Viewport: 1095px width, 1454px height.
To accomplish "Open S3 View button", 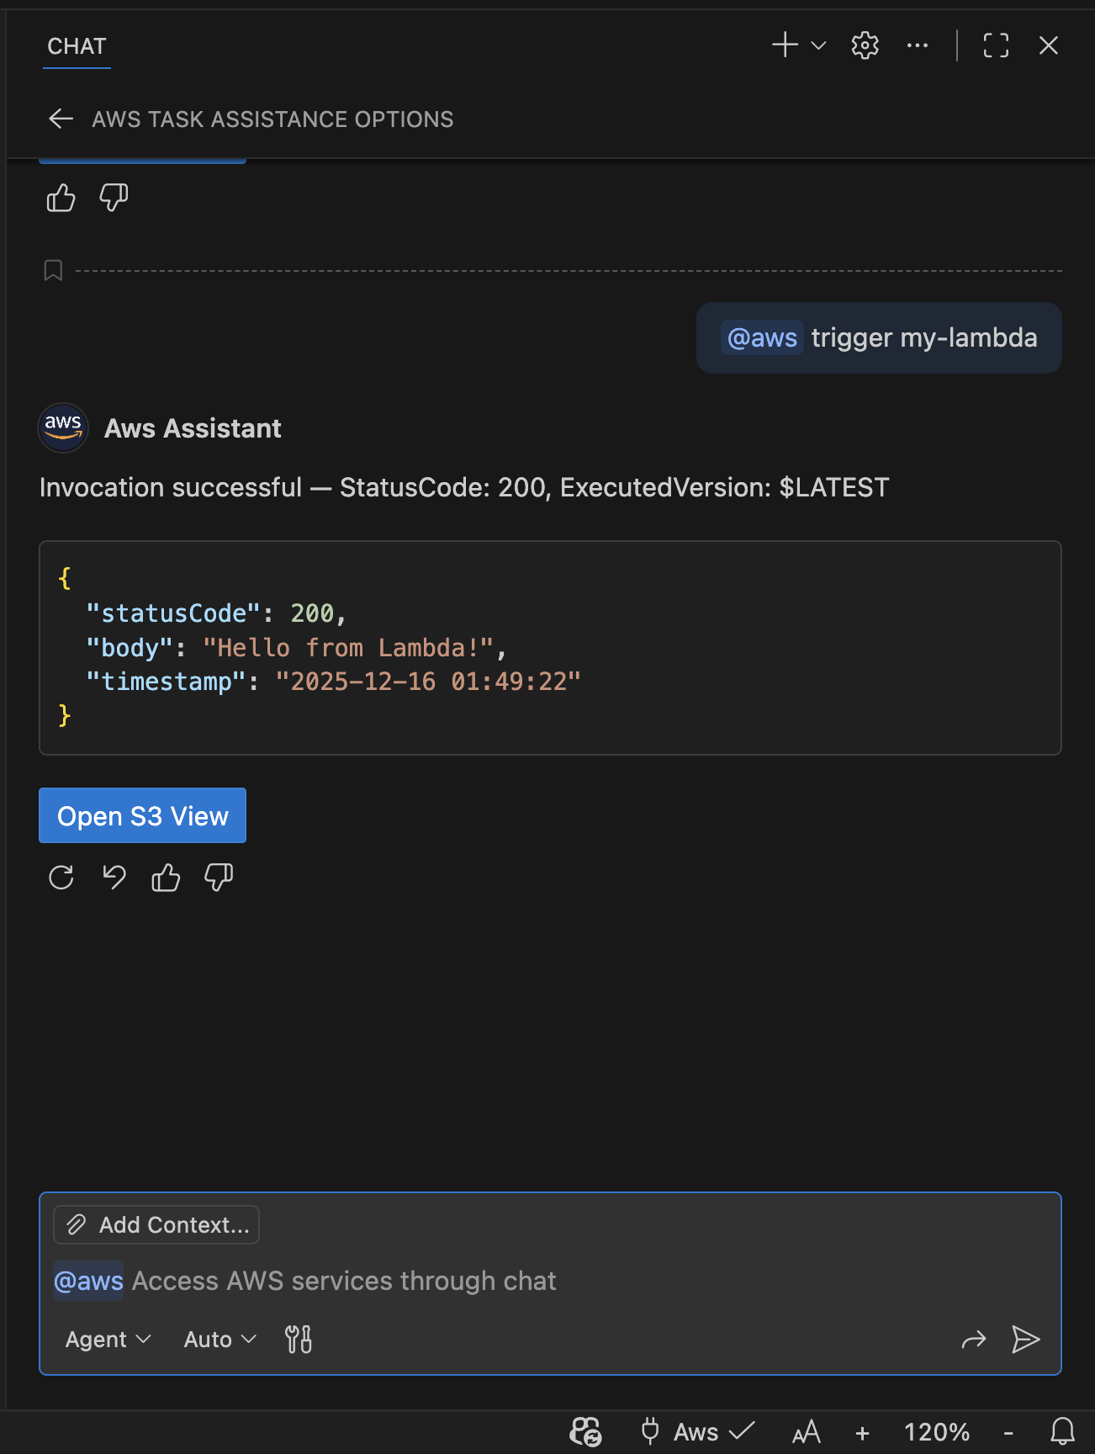I will click(x=142, y=815).
